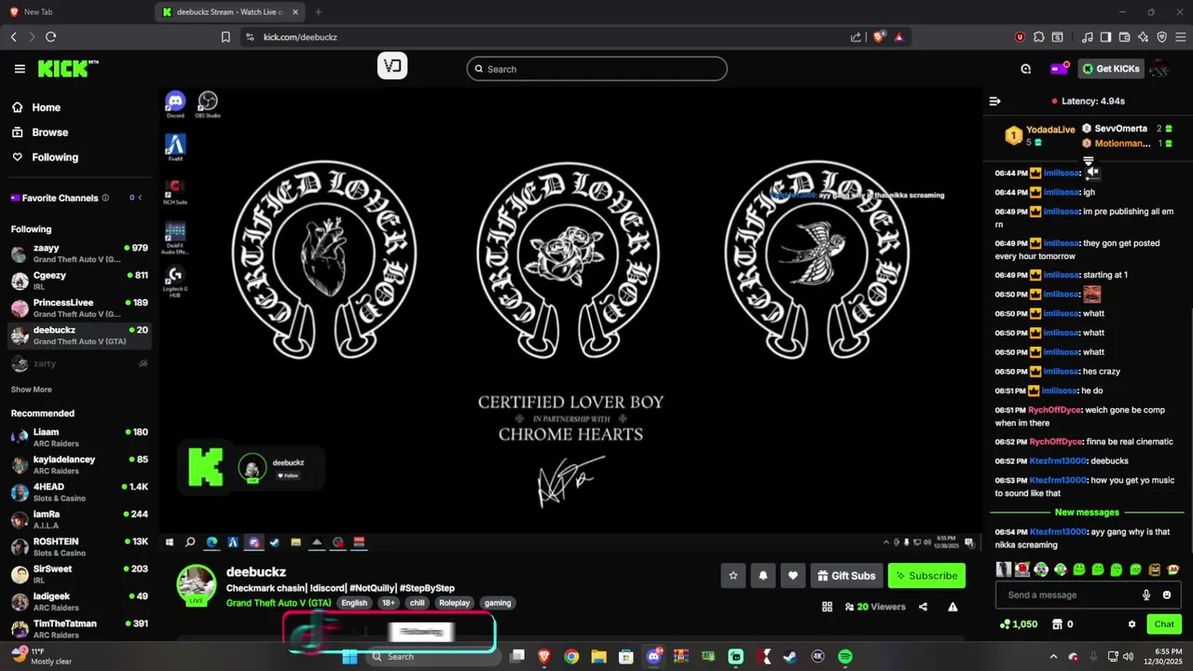1193x671 pixels.
Task: Collapse the Favorite Channels section arrow
Action: tap(140, 198)
